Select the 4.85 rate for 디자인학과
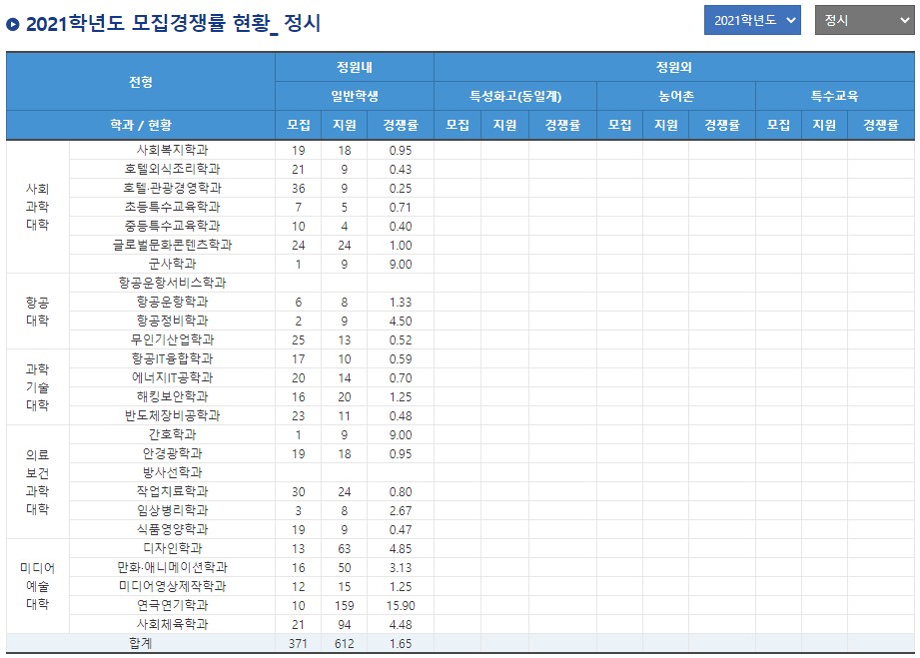920x658 pixels. 401,549
